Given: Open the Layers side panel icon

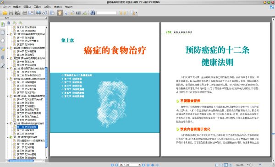Looking at the screenshot, I should 3,41.
